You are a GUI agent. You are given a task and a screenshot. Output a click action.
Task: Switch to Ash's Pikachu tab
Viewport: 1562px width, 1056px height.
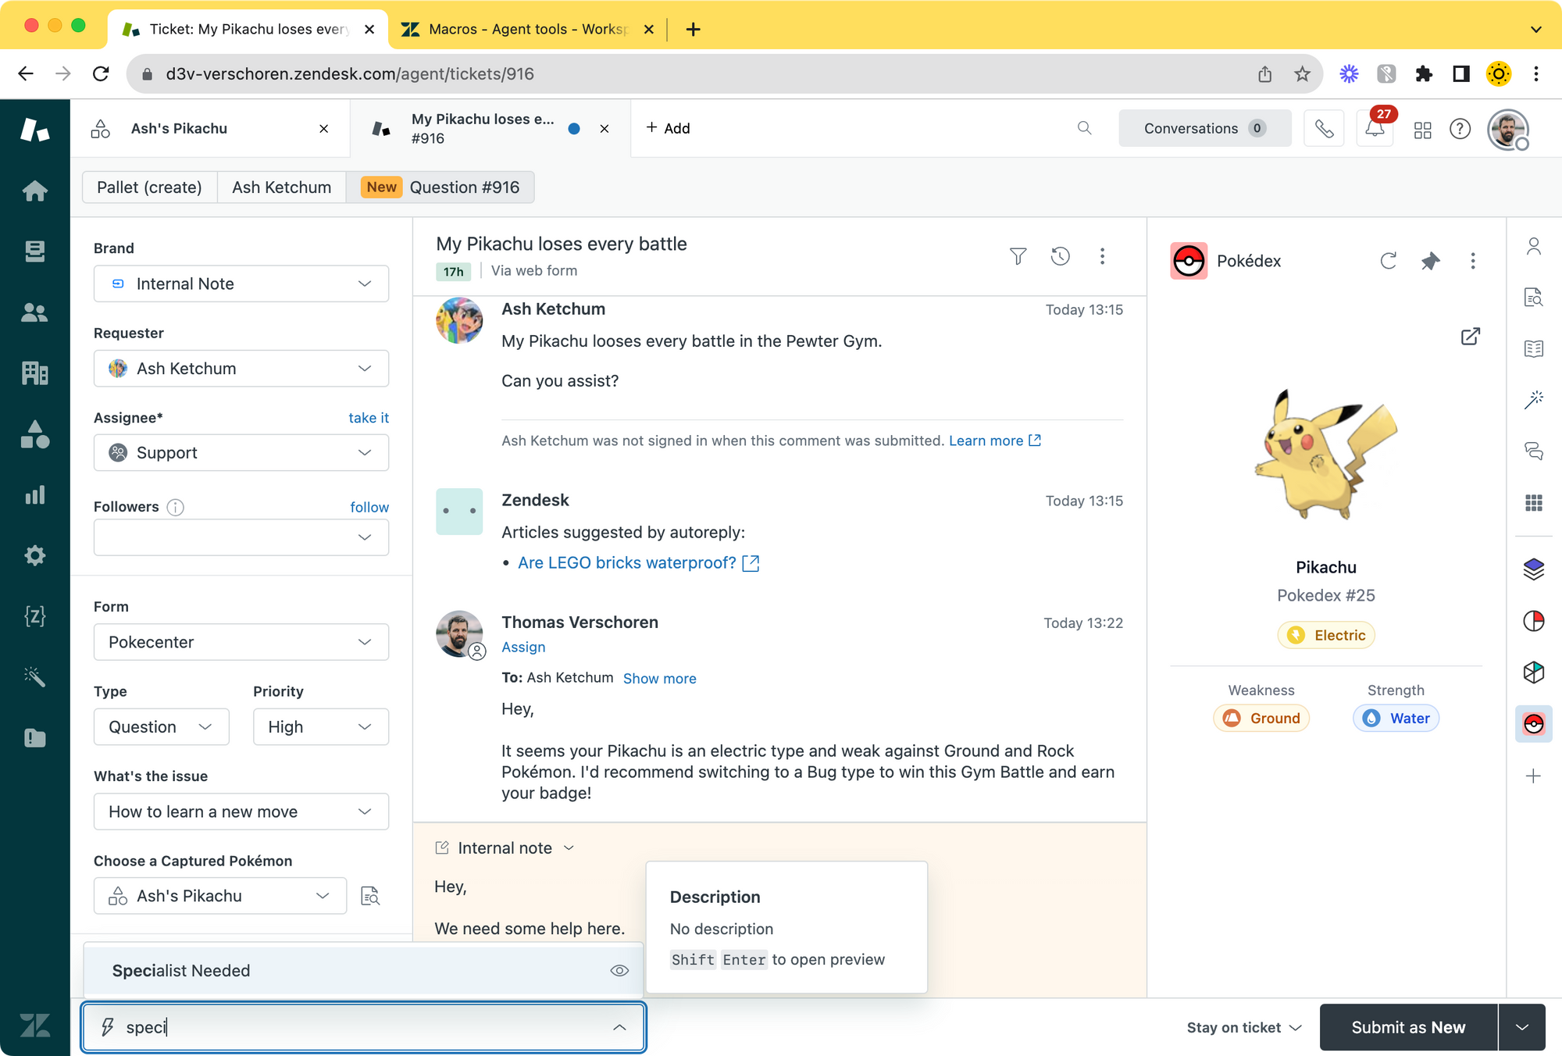(179, 128)
